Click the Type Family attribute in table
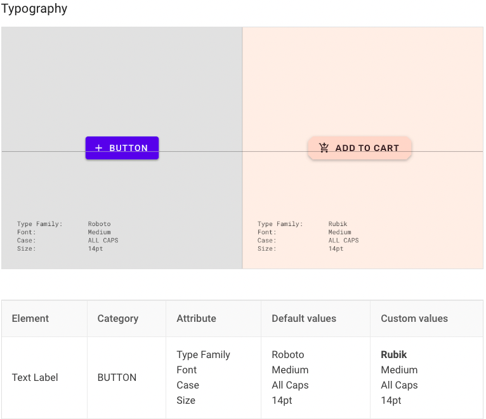 coord(203,355)
